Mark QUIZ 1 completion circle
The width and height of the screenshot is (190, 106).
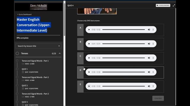coord(17,69)
